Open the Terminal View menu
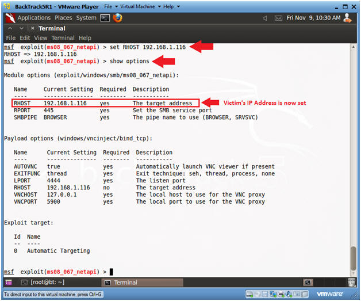The height and width of the screenshot is (301, 361). 40,38
